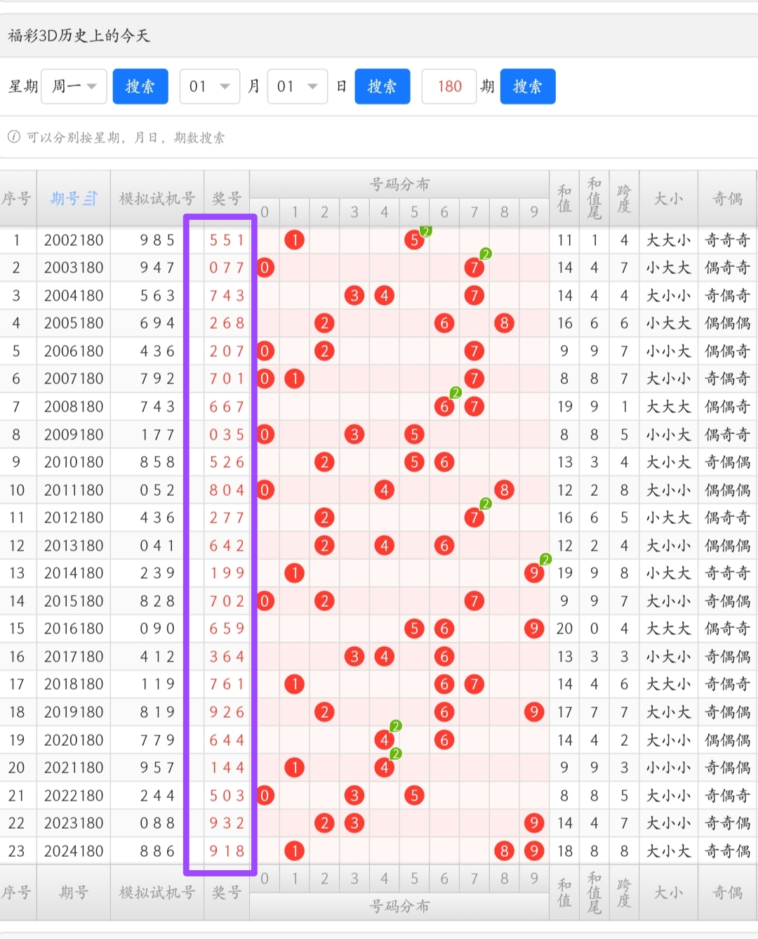
Task: Click red ball 0 in row 2022180
Action: [265, 796]
